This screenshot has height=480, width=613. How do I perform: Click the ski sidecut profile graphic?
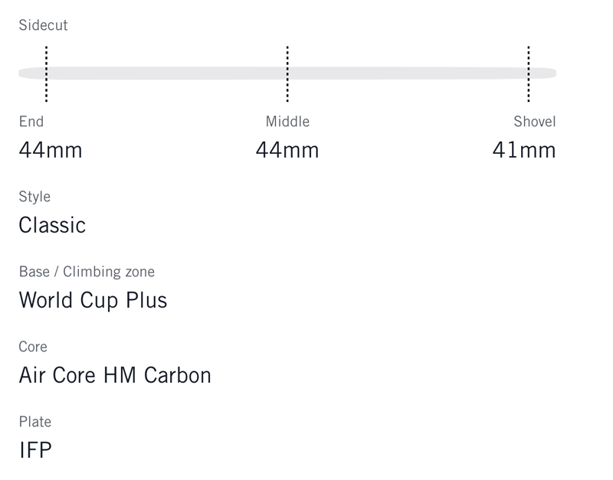(169, 73)
